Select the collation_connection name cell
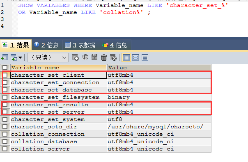This screenshot has width=248, height=162. (x=59, y=134)
